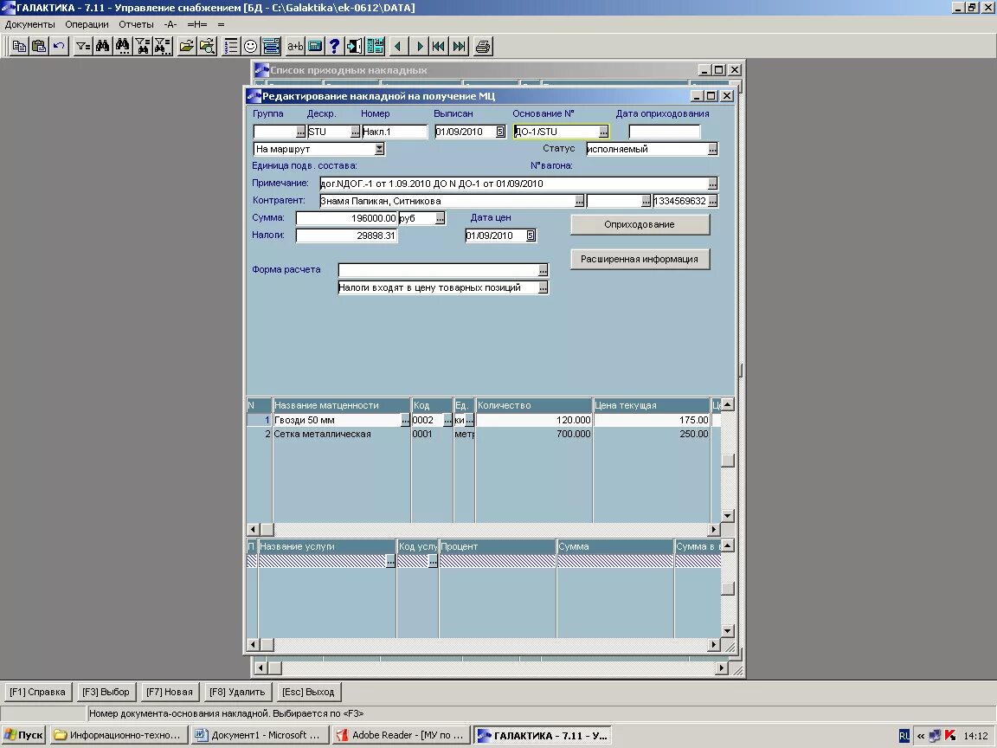The height and width of the screenshot is (748, 997).
Task: Click the filter funnel toolbar icon
Action: (x=83, y=46)
